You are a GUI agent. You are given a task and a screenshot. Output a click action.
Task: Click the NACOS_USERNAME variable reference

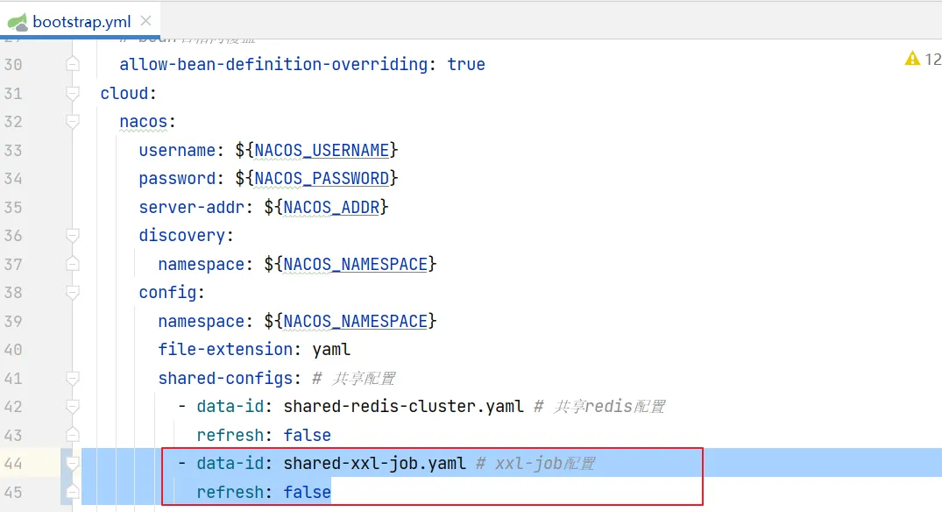click(x=322, y=150)
